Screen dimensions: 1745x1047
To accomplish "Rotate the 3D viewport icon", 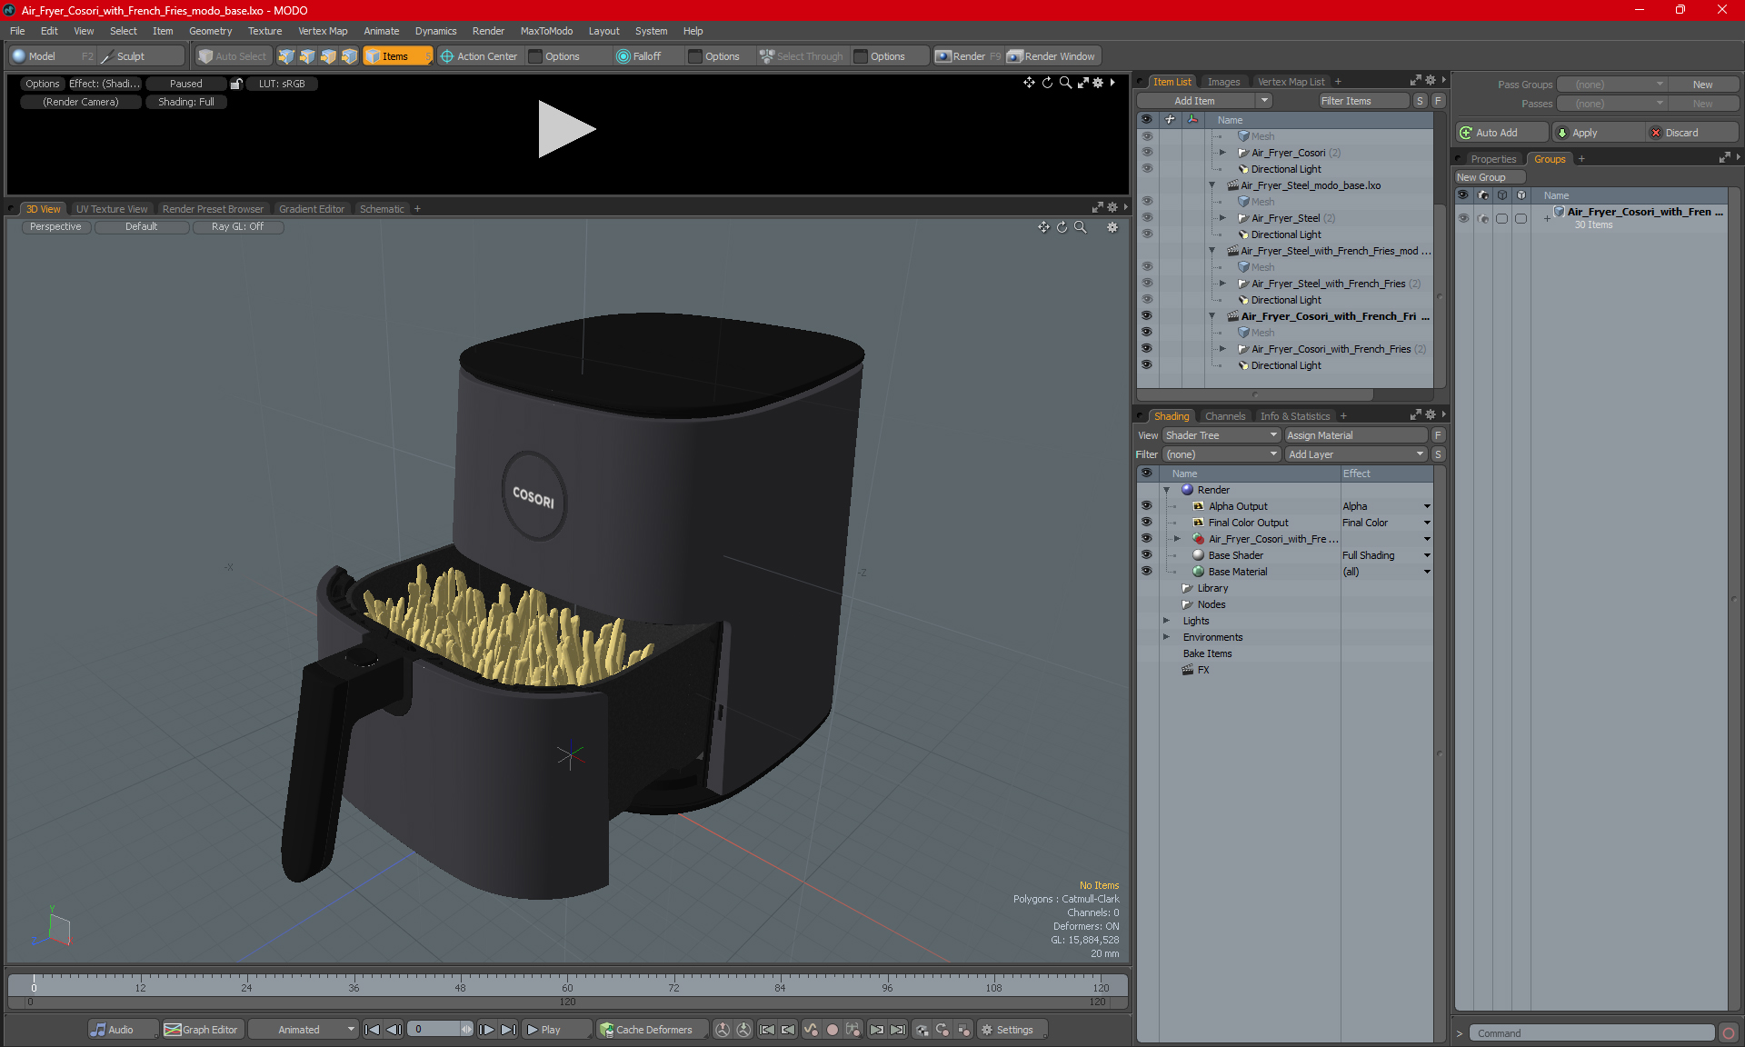I will [1062, 227].
